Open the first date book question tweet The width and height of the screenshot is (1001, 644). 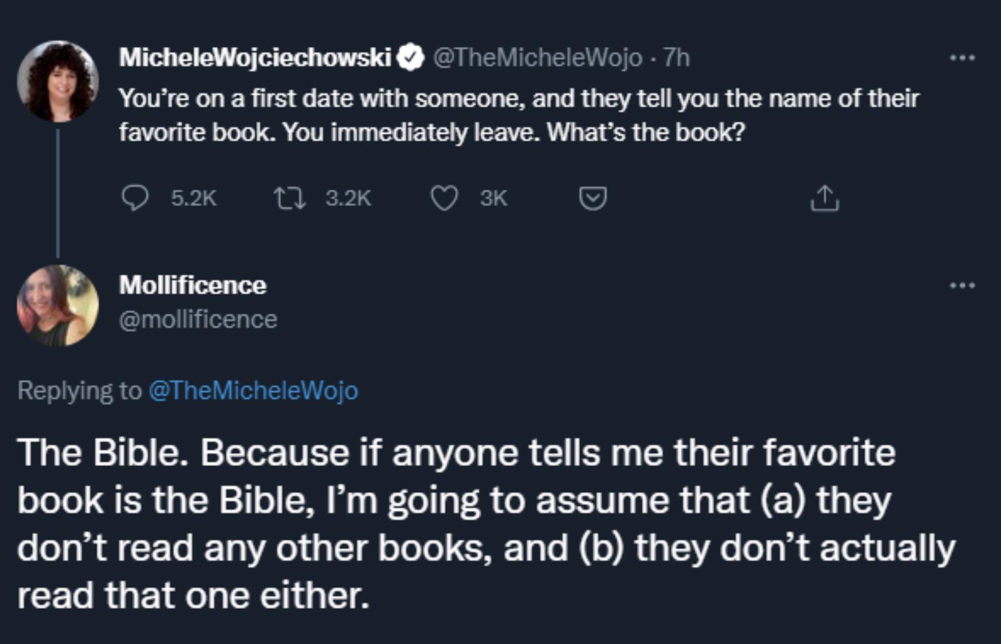[x=518, y=115]
